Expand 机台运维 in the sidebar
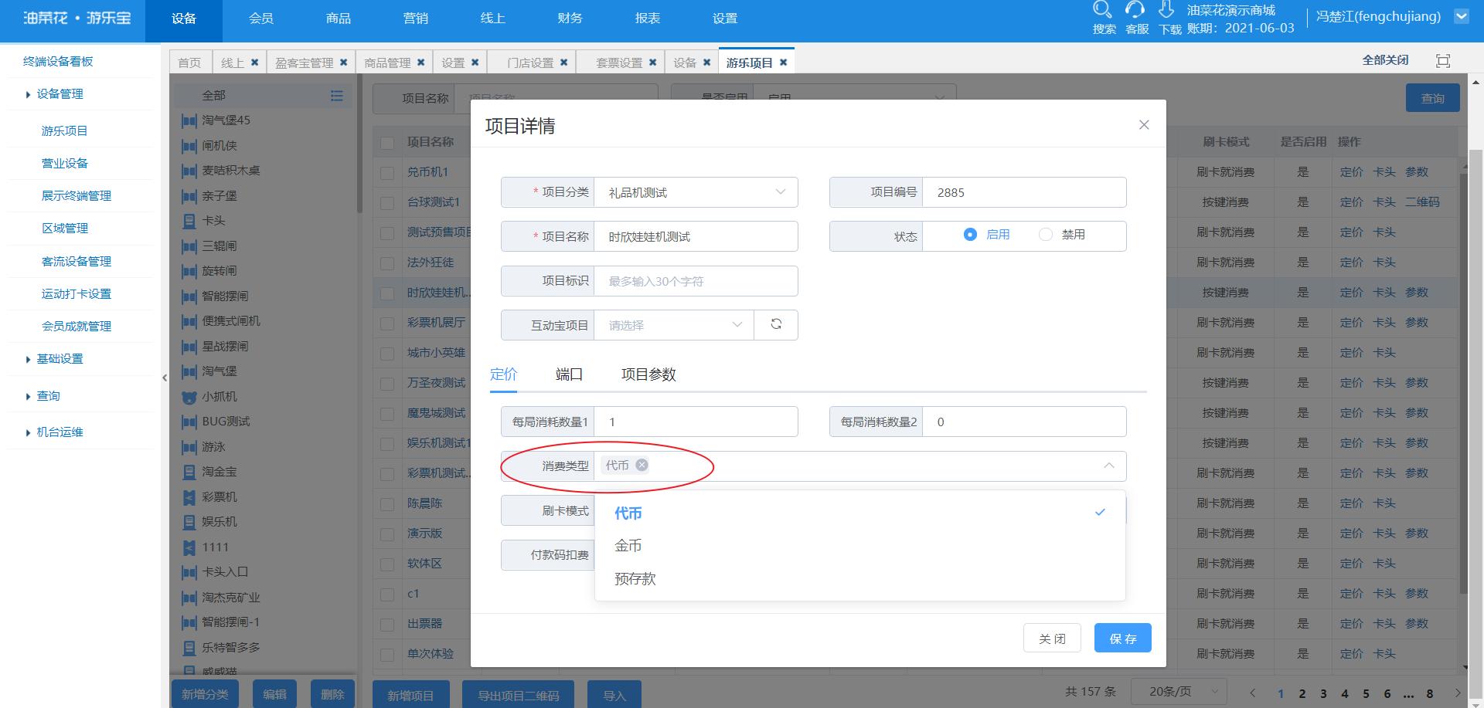This screenshot has width=1484, height=708. 60,432
